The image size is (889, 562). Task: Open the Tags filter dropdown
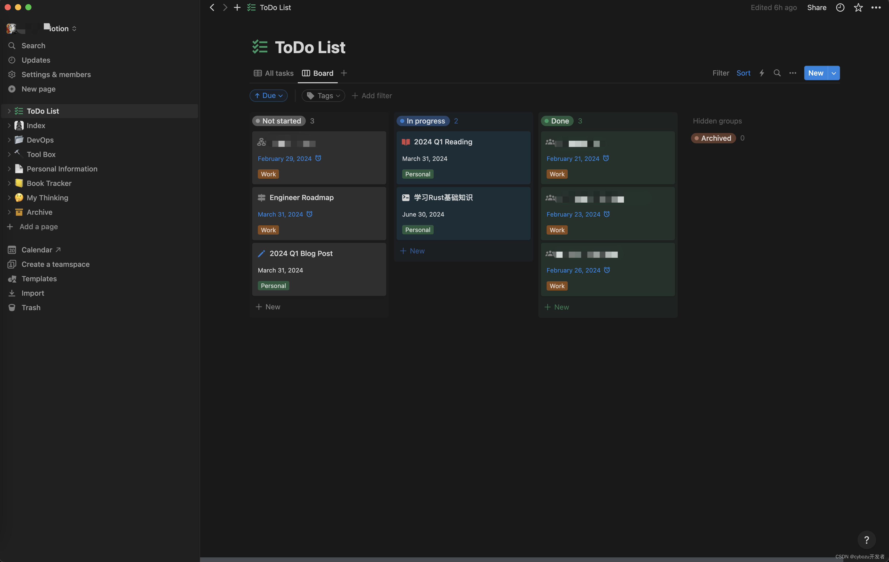coord(323,96)
